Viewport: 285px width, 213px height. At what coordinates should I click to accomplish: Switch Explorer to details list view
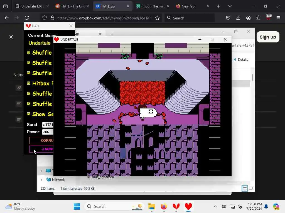tap(245, 189)
